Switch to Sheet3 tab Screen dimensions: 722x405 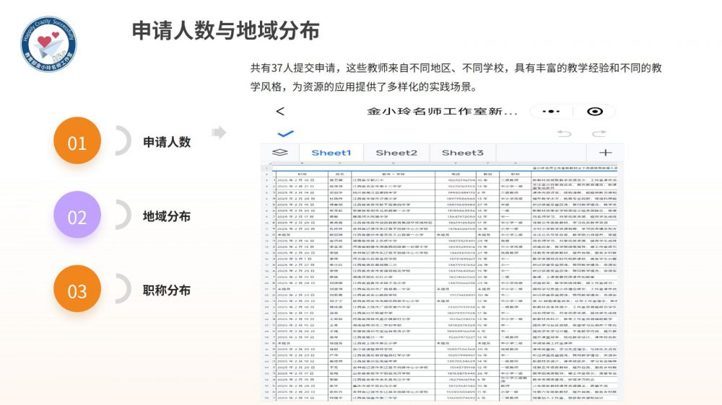[x=463, y=153]
